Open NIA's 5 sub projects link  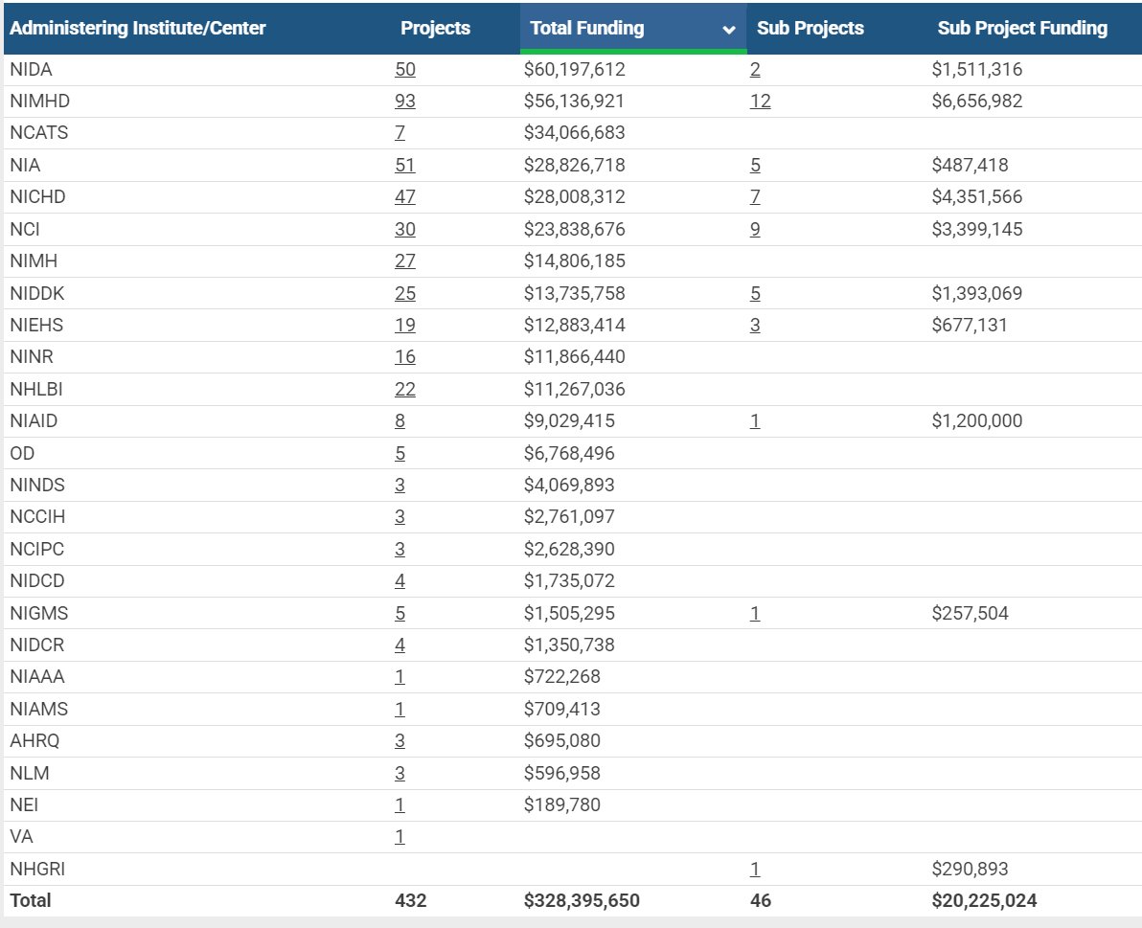point(755,166)
